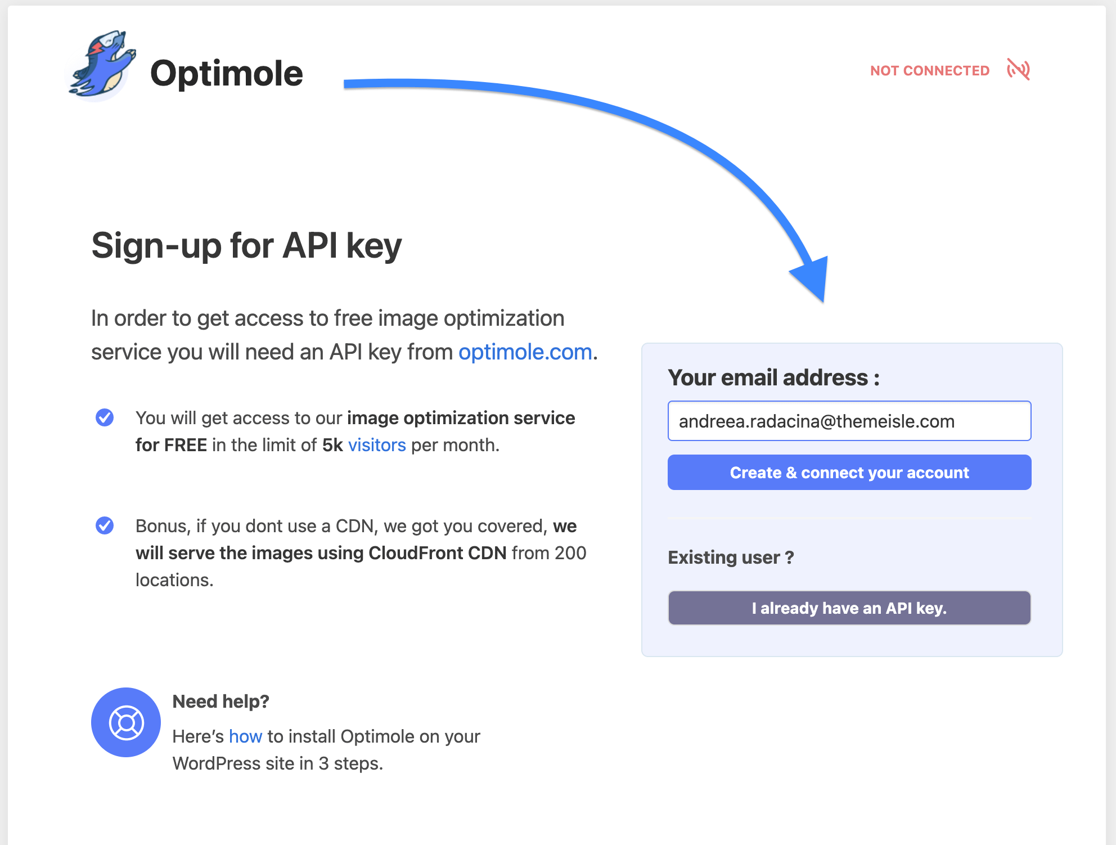Focus the email address input field

pos(849,421)
